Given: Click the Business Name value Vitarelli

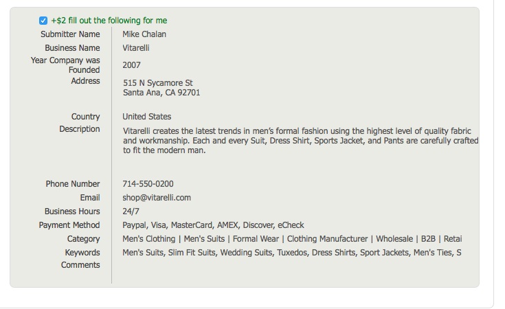Looking at the screenshot, I should pos(136,48).
